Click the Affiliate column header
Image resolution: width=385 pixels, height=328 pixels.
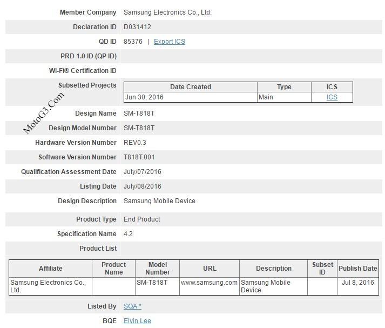pyautogui.click(x=51, y=269)
